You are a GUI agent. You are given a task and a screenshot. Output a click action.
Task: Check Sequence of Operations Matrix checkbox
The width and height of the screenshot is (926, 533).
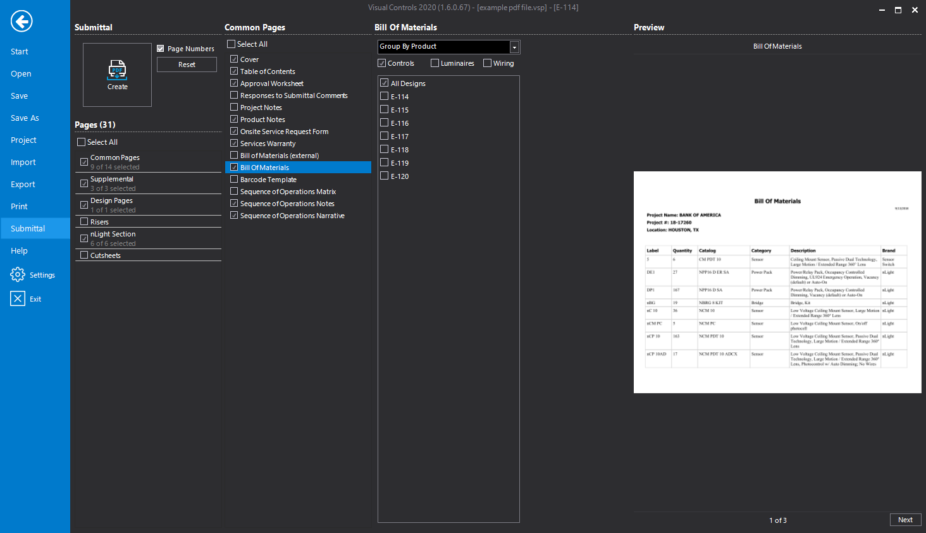[x=234, y=191]
